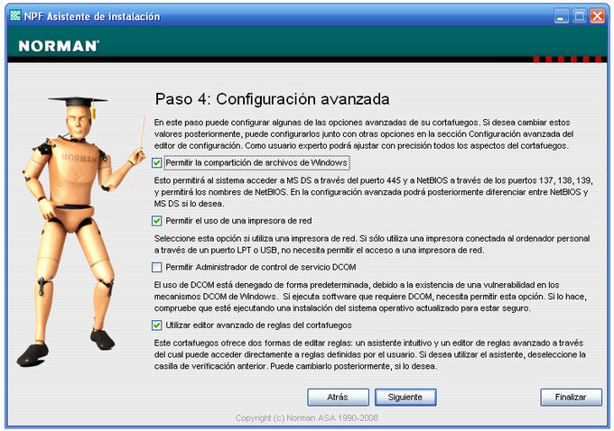Enable Permitir Administrador de control de servicio DCOM
The height and width of the screenshot is (431, 614).
pyautogui.click(x=156, y=267)
